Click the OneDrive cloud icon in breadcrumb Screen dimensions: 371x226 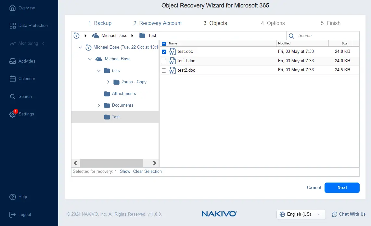(x=96, y=36)
